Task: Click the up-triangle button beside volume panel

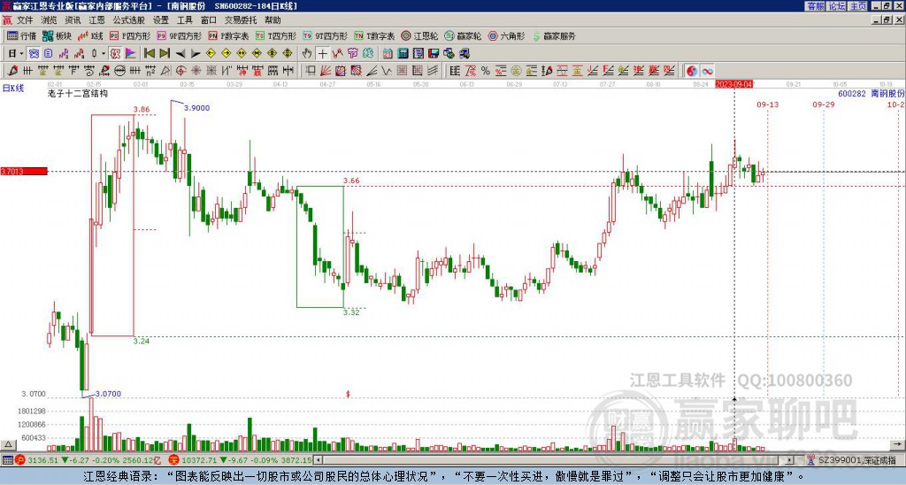Action: (8, 444)
